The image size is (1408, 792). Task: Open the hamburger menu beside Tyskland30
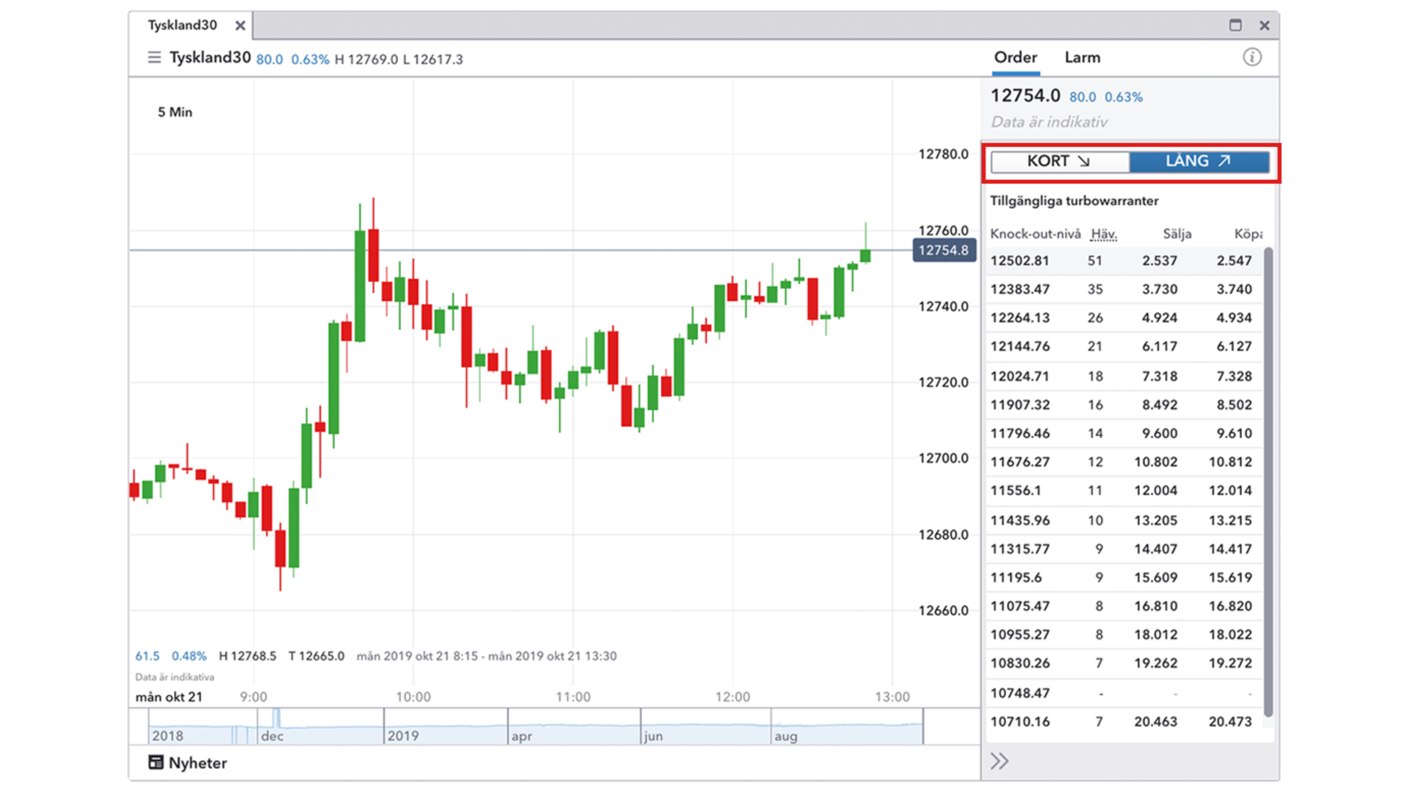154,58
